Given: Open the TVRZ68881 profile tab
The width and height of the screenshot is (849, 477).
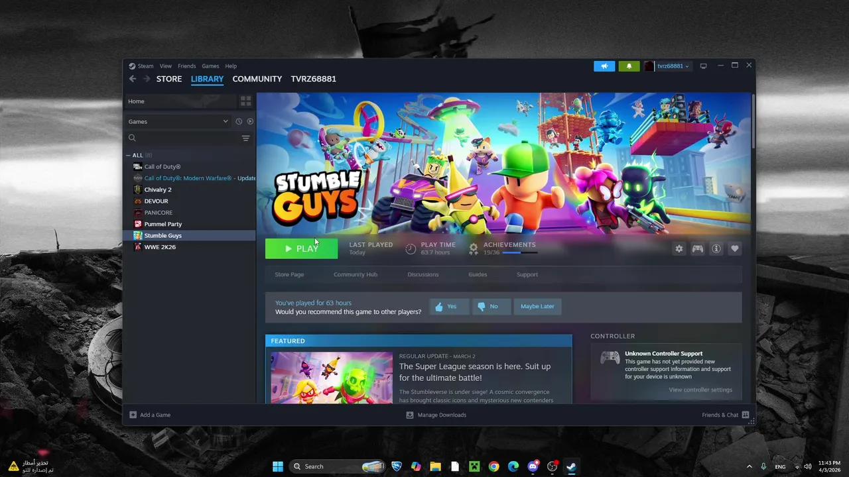Looking at the screenshot, I should (x=314, y=79).
